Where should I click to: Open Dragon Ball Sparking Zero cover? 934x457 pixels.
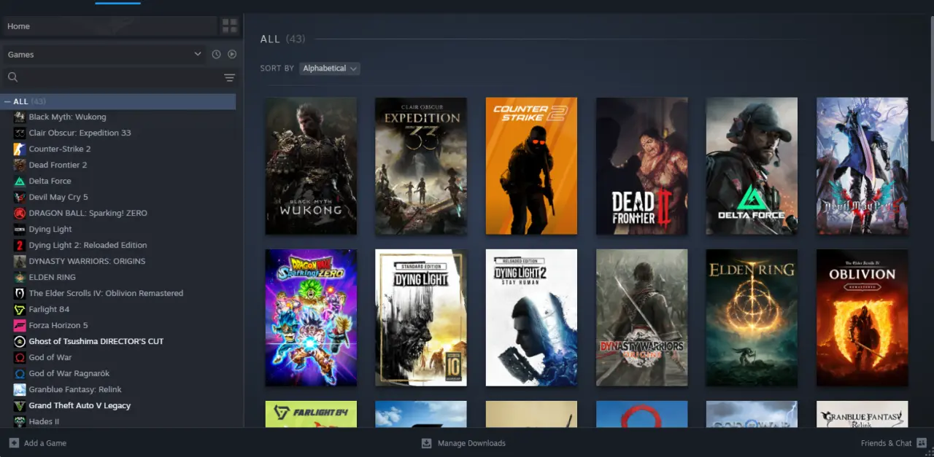click(x=311, y=318)
